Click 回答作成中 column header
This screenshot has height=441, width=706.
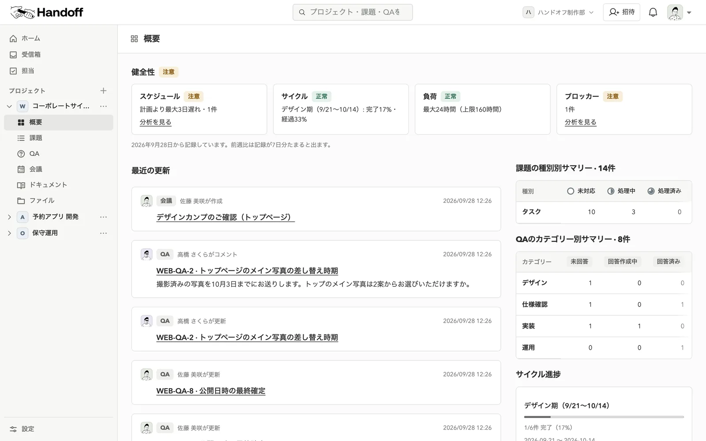(622, 262)
